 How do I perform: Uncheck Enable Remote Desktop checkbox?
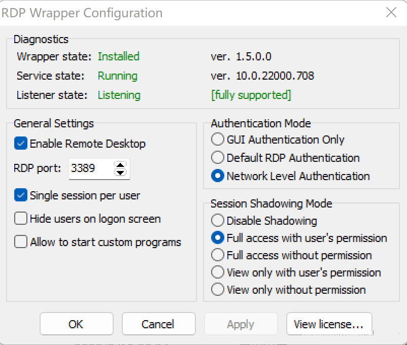(21, 144)
